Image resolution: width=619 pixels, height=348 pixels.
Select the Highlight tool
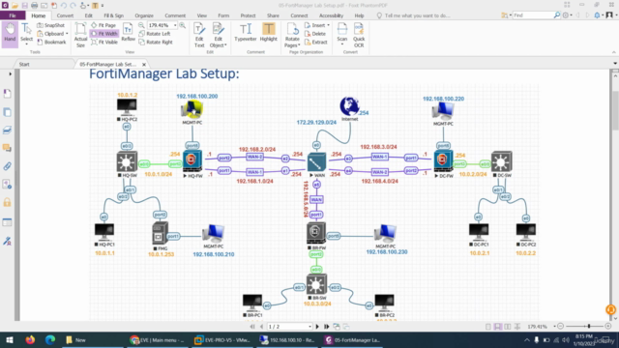(269, 32)
